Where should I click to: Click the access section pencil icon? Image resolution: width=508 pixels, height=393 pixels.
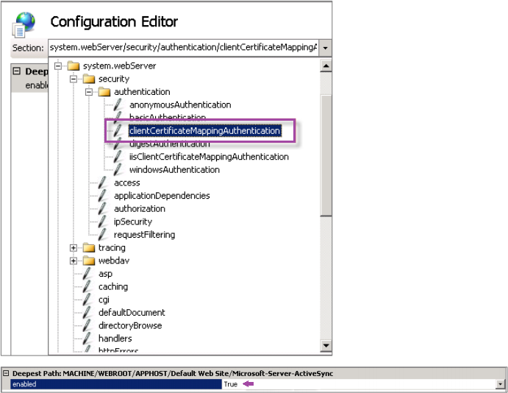coord(102,183)
